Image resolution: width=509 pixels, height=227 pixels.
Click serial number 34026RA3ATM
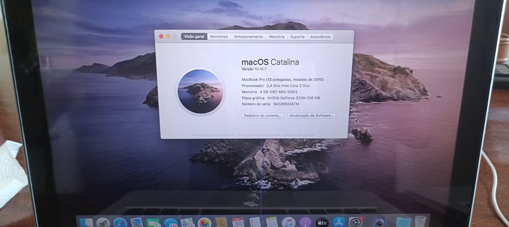286,104
